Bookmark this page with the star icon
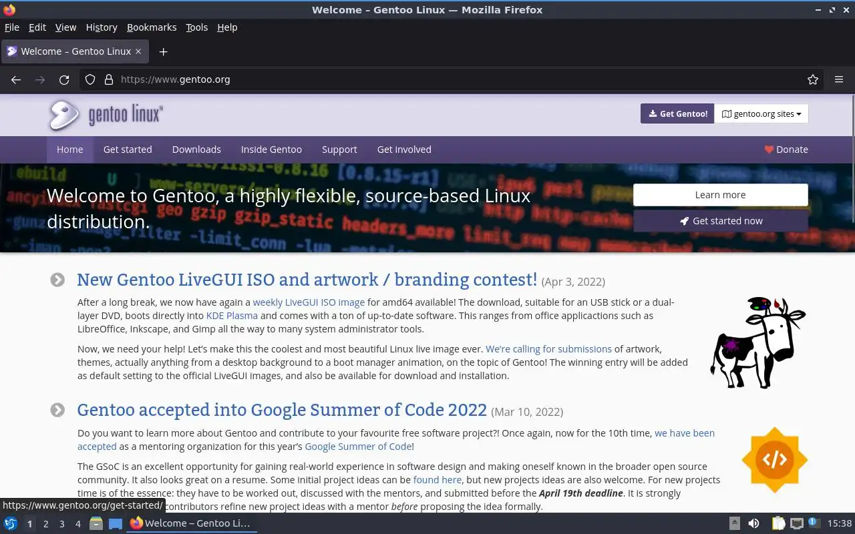The height and width of the screenshot is (534, 855). coord(813,79)
